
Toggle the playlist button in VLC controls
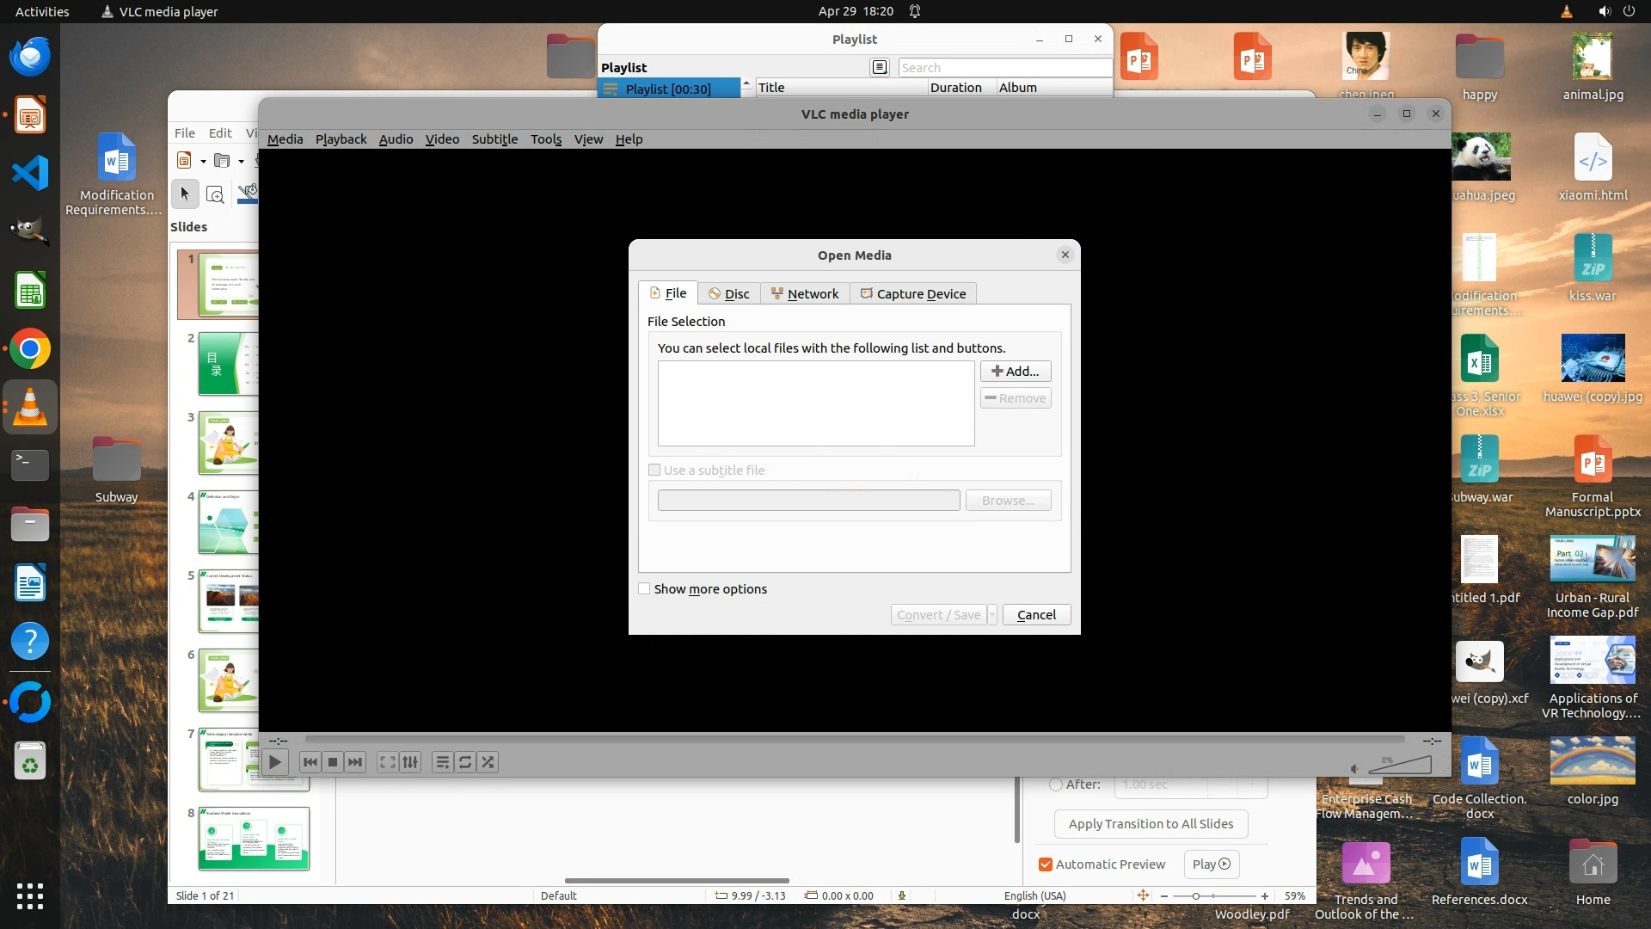coord(442,762)
